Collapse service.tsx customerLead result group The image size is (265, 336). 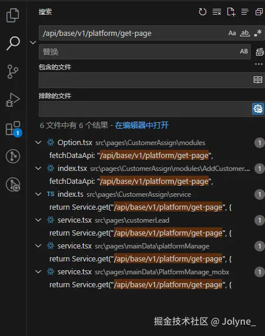tap(38, 220)
